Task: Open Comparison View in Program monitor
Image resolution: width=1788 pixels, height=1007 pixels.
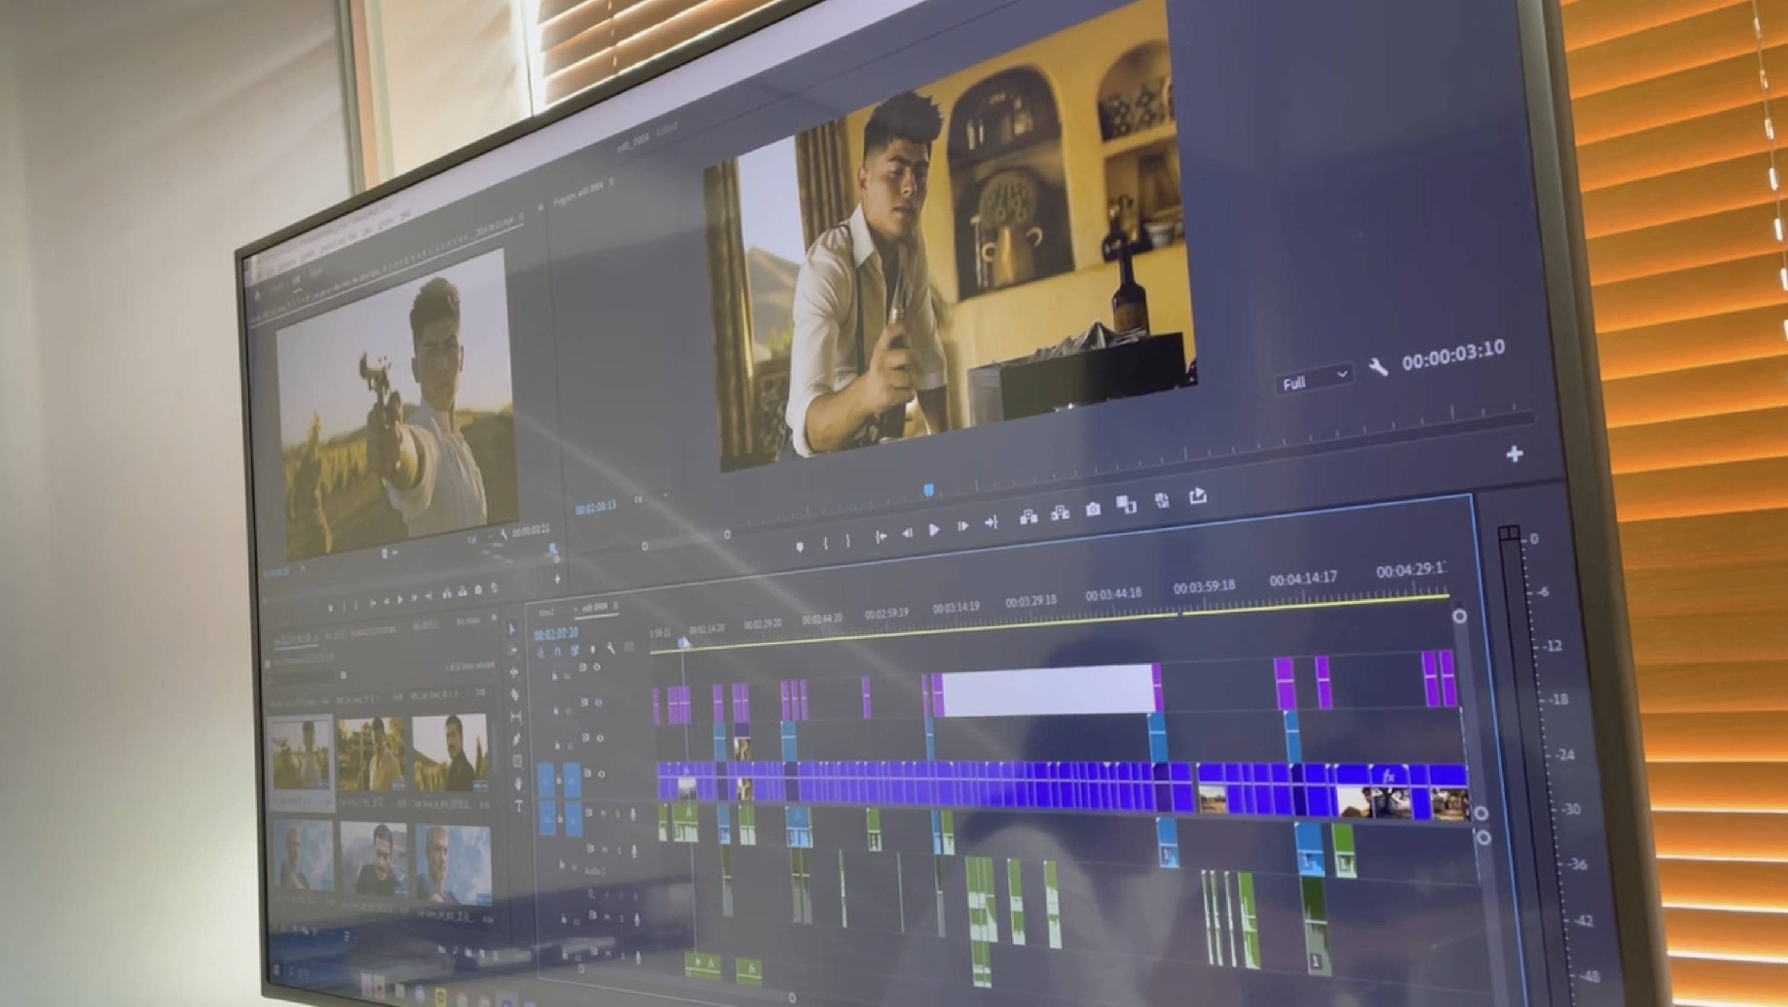Action: pos(1126,505)
